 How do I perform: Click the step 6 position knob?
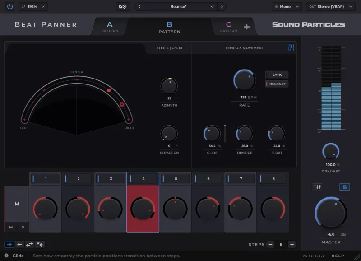[208, 209]
